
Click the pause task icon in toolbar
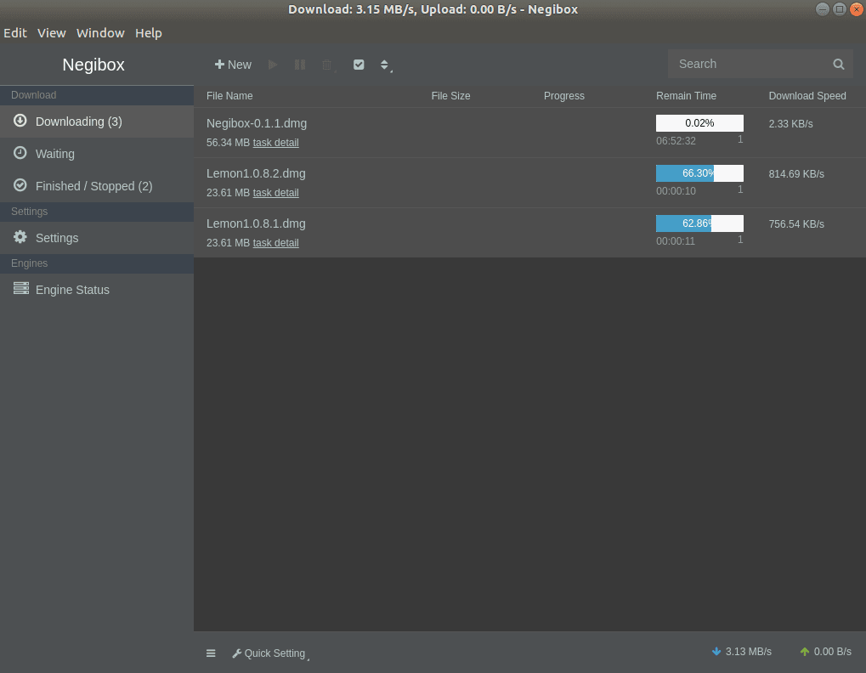coord(300,65)
